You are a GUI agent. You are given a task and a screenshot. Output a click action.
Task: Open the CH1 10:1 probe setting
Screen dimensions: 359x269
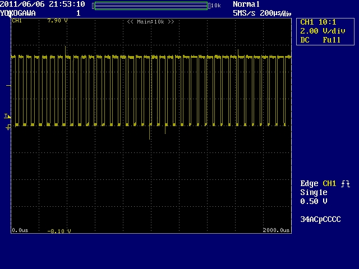318,22
